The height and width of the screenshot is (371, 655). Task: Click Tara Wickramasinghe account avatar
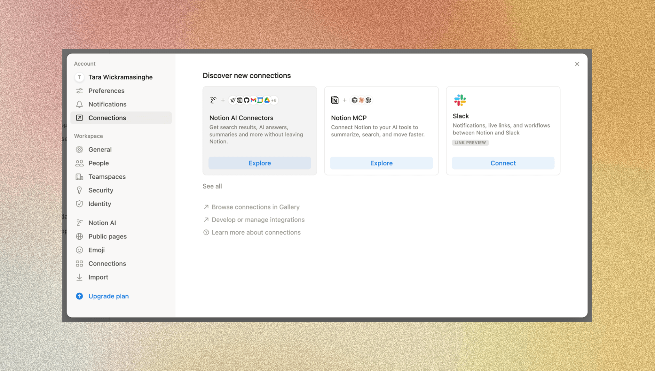[x=79, y=77]
